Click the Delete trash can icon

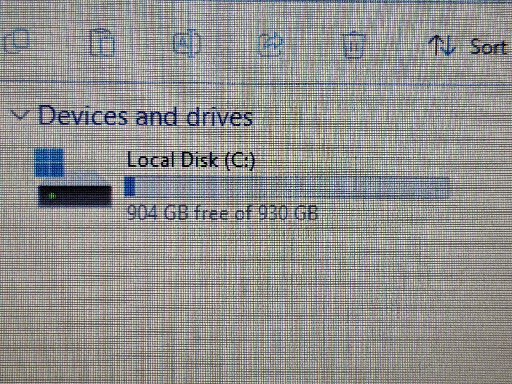click(354, 45)
